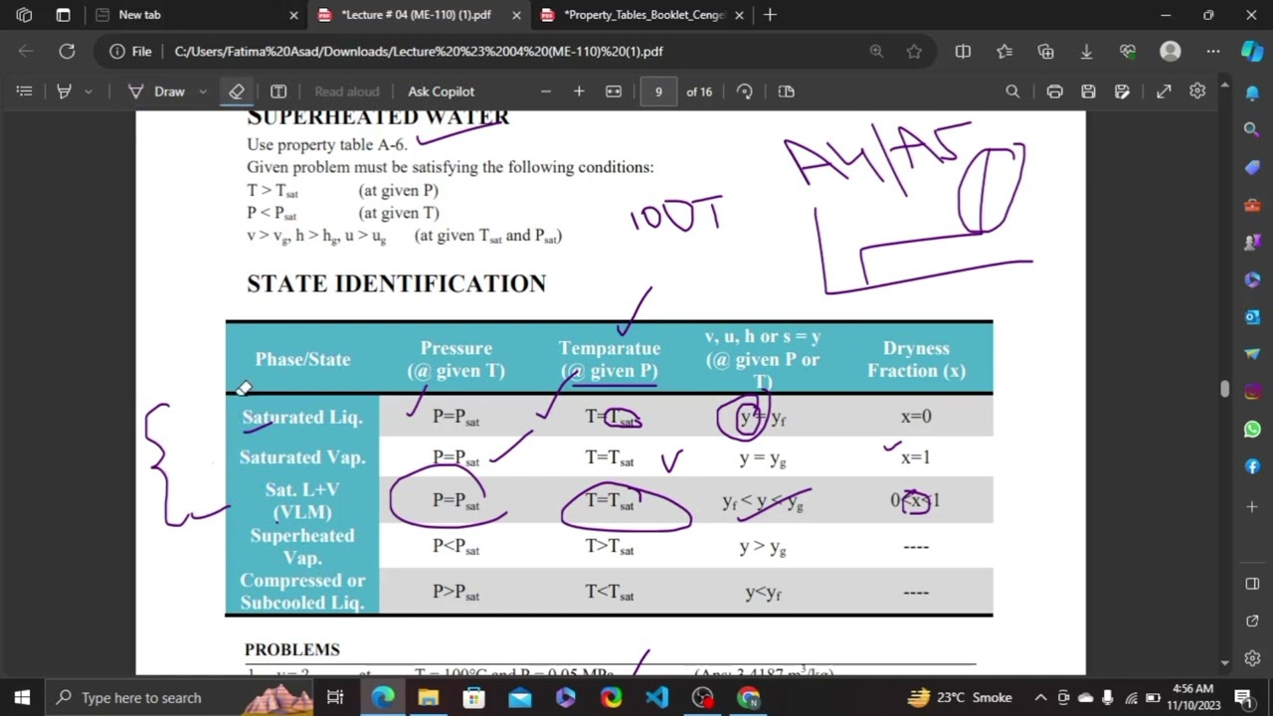
Task: Close the New tab tab
Action: (x=293, y=15)
